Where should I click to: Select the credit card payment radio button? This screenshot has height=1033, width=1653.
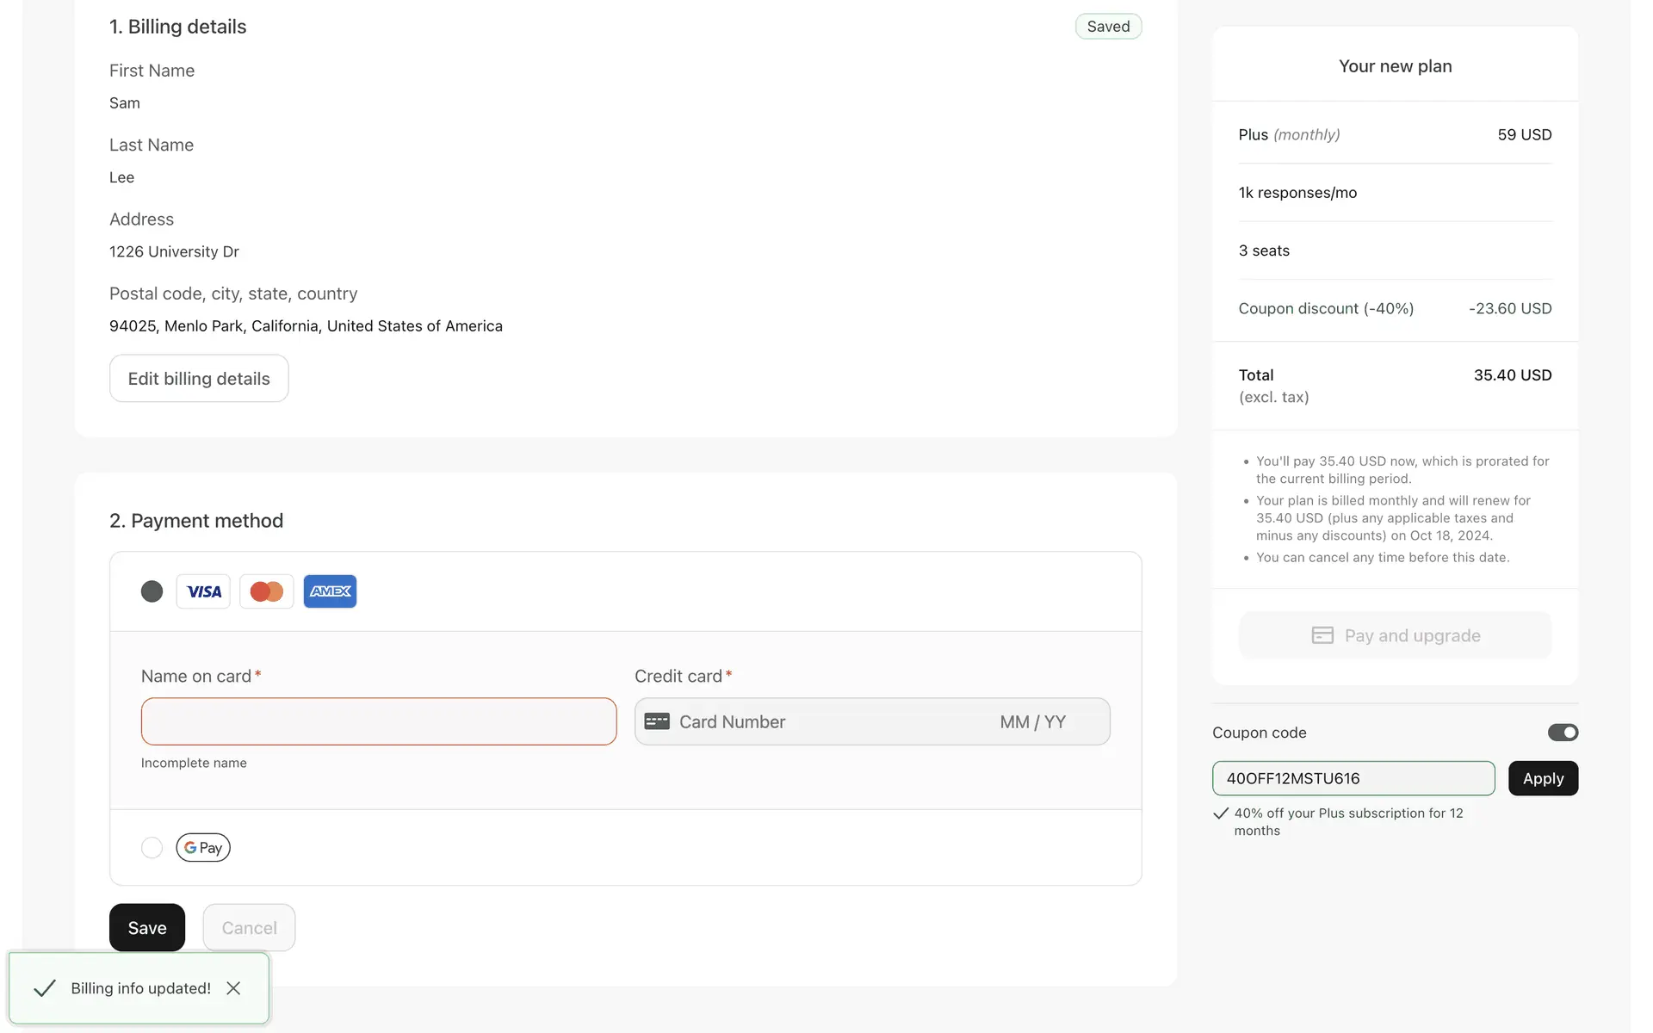(x=152, y=591)
